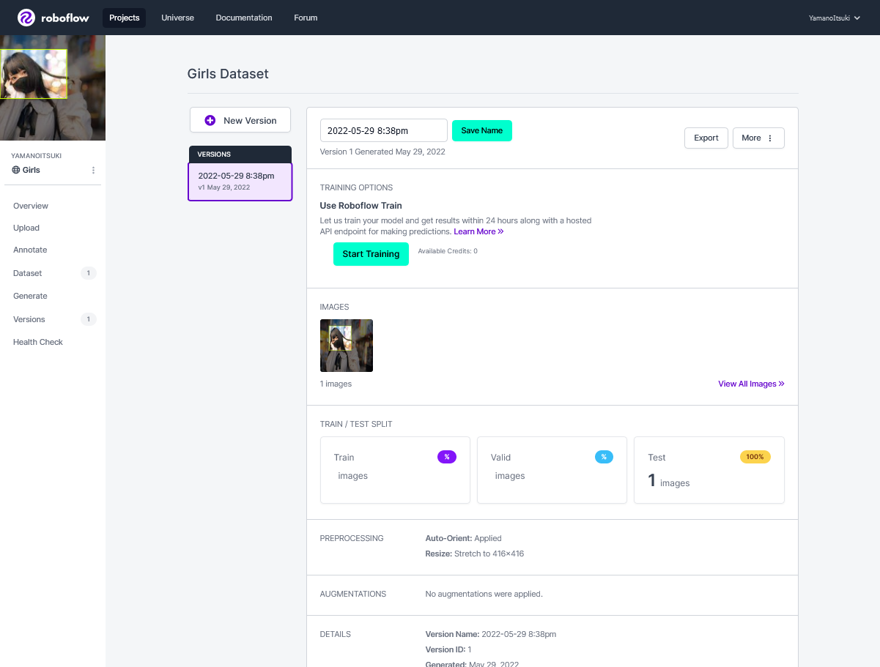Click the Export button

706,138
